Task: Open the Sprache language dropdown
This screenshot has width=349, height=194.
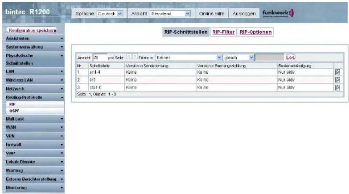Action: tap(110, 14)
